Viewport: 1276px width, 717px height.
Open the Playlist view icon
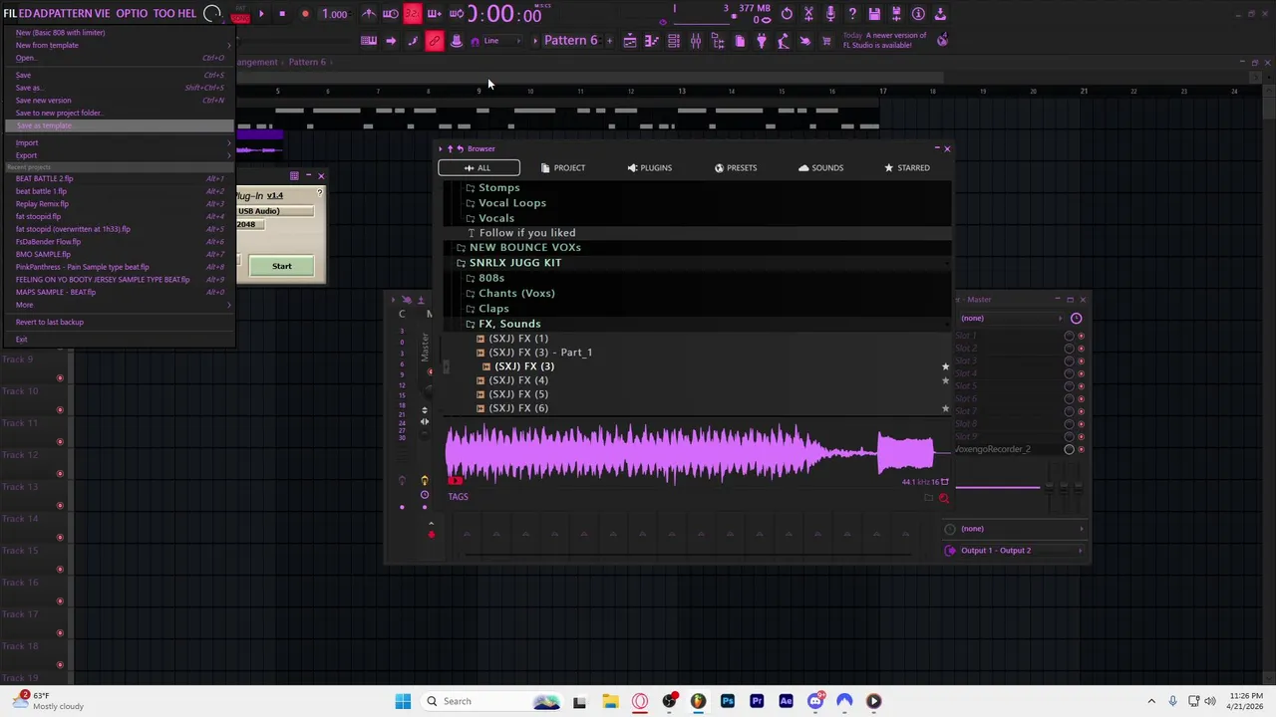click(630, 41)
